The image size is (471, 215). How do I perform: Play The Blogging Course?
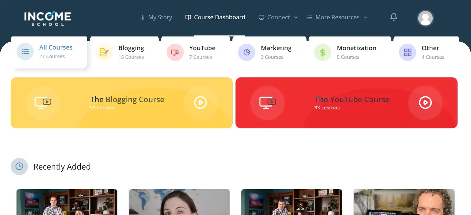[x=200, y=103]
